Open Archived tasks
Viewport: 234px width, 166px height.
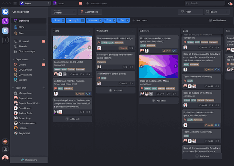pyautogui.click(x=217, y=20)
